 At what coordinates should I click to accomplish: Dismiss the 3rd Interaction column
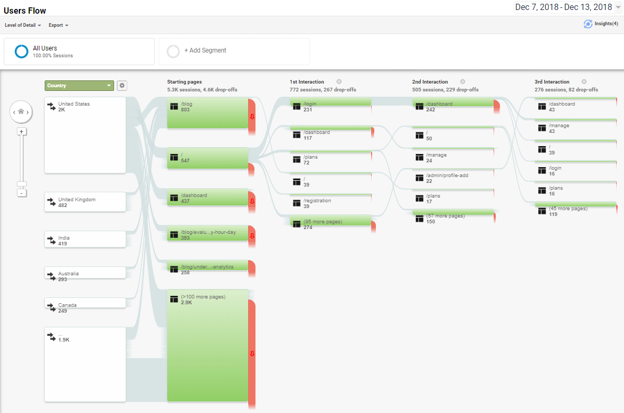tap(584, 81)
